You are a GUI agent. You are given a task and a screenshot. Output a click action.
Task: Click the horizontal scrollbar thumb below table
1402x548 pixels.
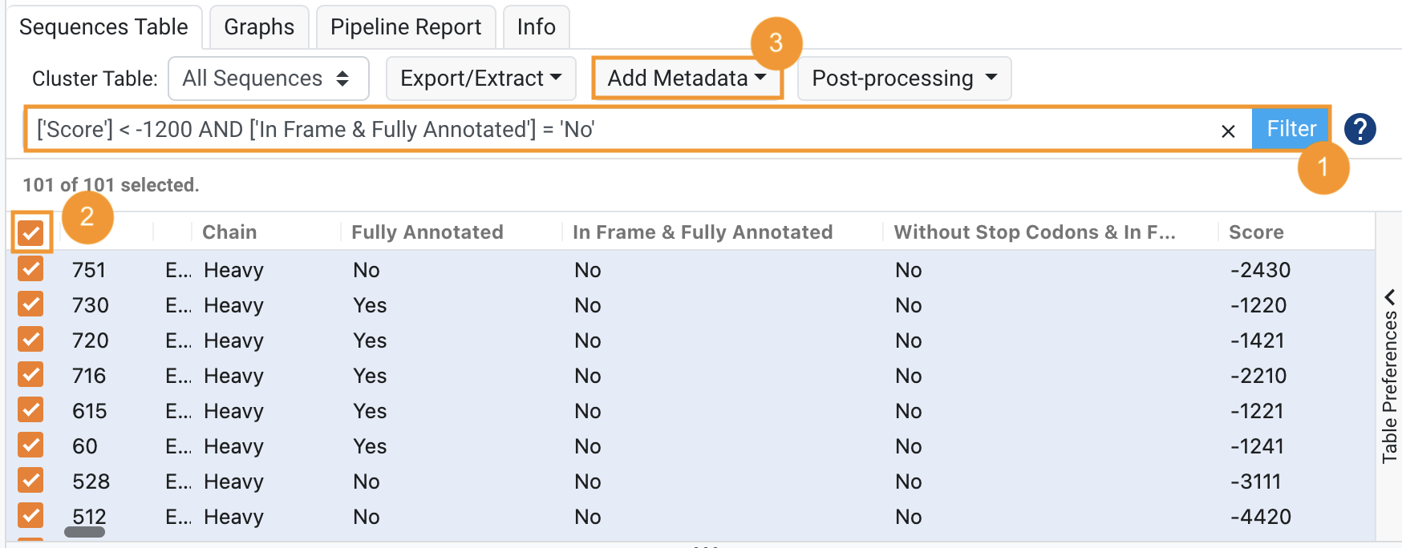[x=84, y=532]
